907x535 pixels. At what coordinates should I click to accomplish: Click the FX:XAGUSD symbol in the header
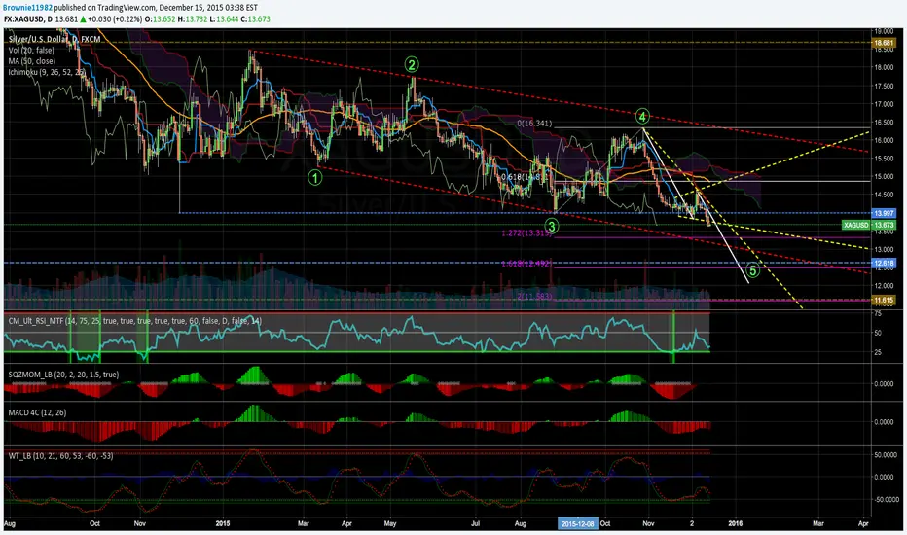tap(24, 19)
